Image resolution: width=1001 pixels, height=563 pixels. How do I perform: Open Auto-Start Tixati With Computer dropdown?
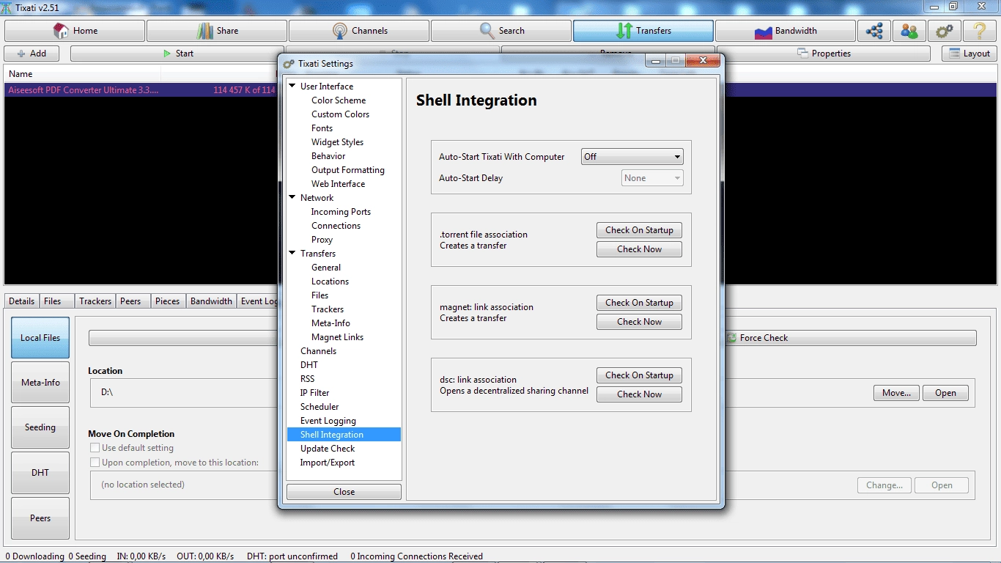click(632, 157)
